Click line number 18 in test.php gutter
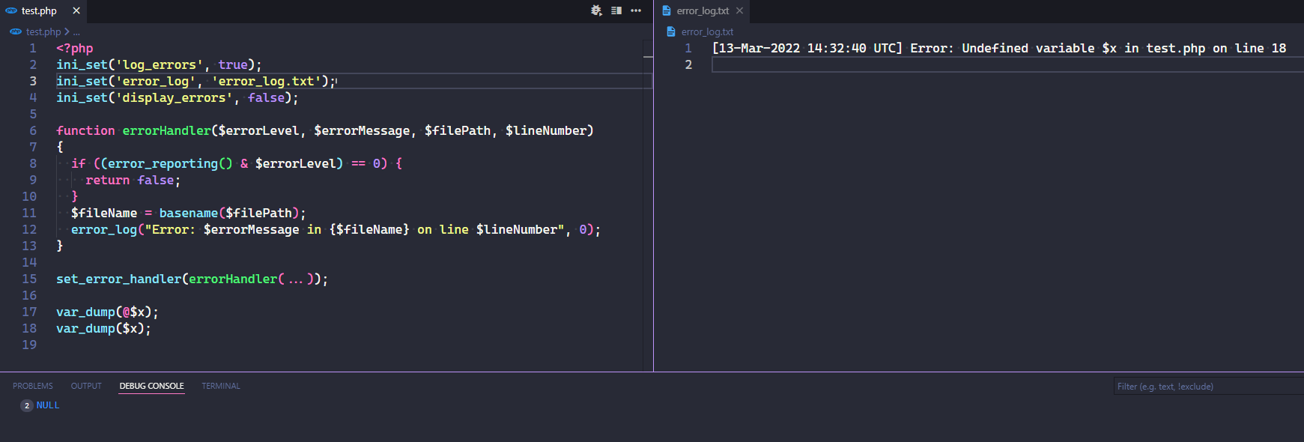Screen dimensions: 1304x442 29,328
